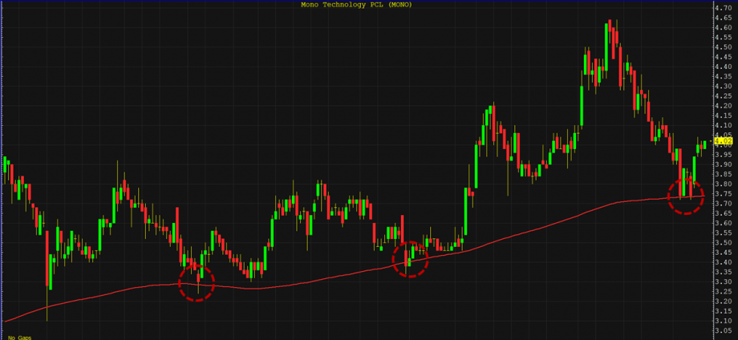Click the 3.95 price axis label
The width and height of the screenshot is (738, 340).
724,155
